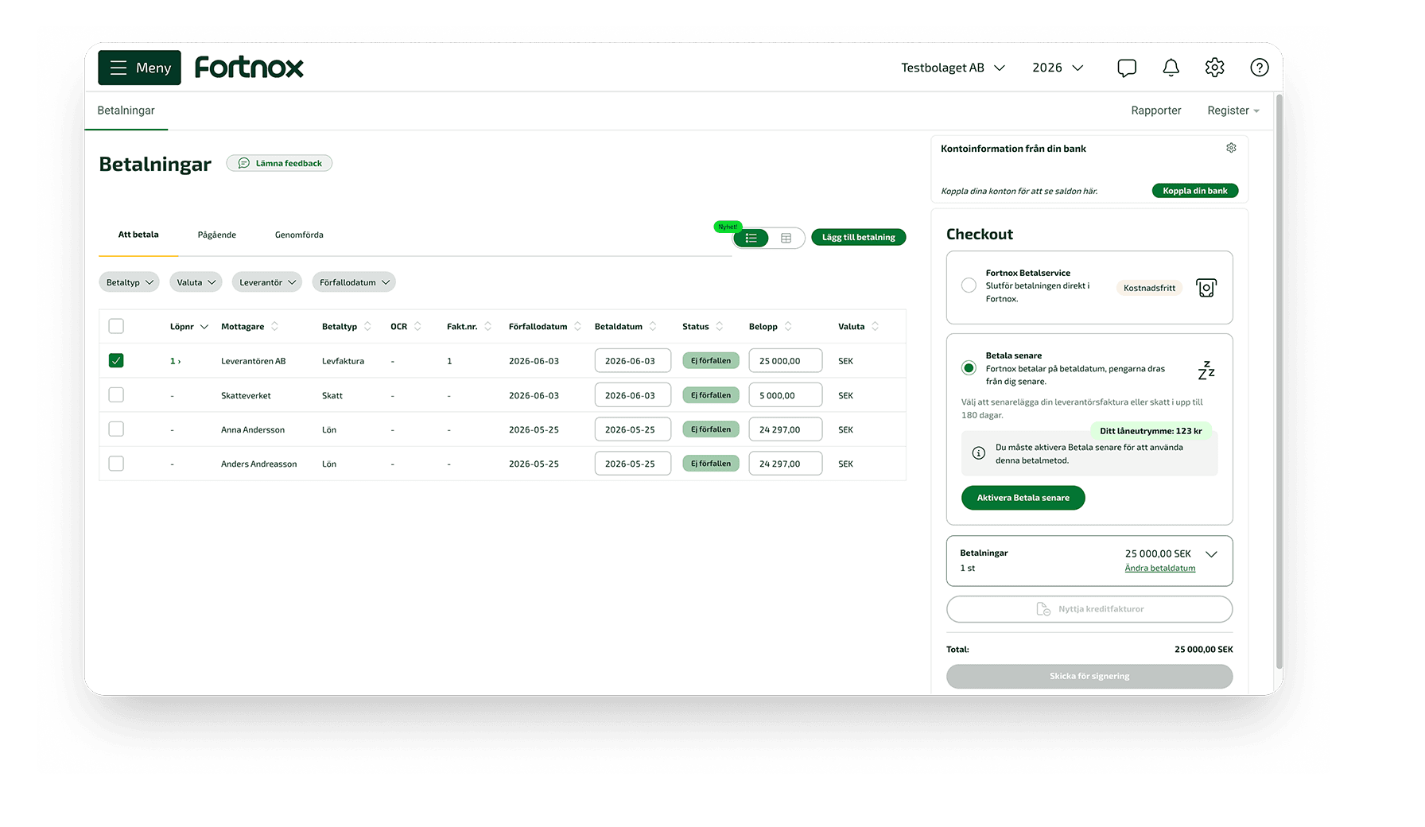Sort by Mottagare column arrows
The image size is (1425, 827).
(x=274, y=326)
